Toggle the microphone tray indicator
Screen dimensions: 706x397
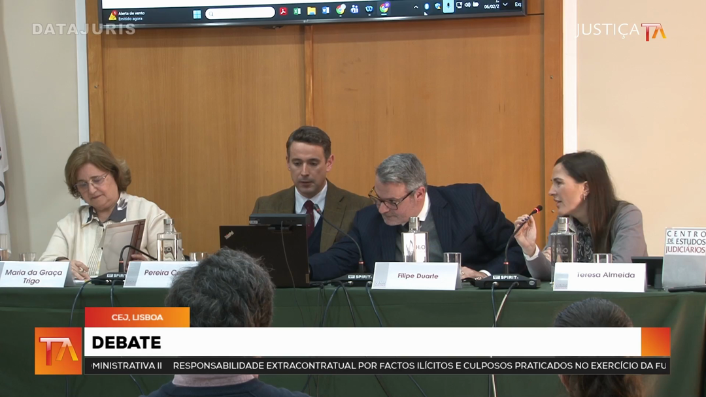coord(448,6)
